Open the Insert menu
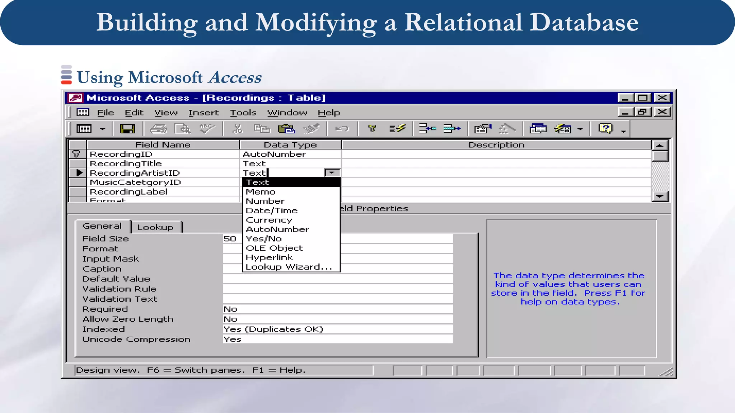This screenshot has width=735, height=413. [x=203, y=113]
